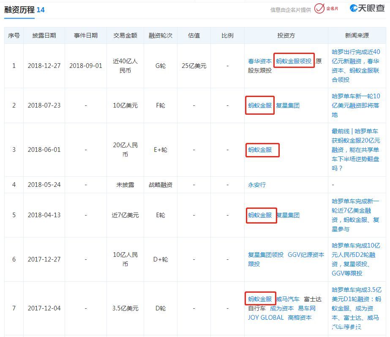The image size is (390, 337).
Task: Select the E+轮 round cell
Action: pyautogui.click(x=161, y=150)
